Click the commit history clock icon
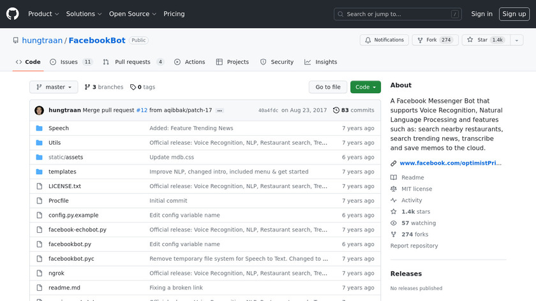Viewport: 536px width, 301px height. coord(336,110)
